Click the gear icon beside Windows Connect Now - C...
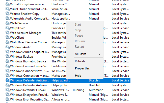This screenshot has width=164, height=103. click(7, 71)
